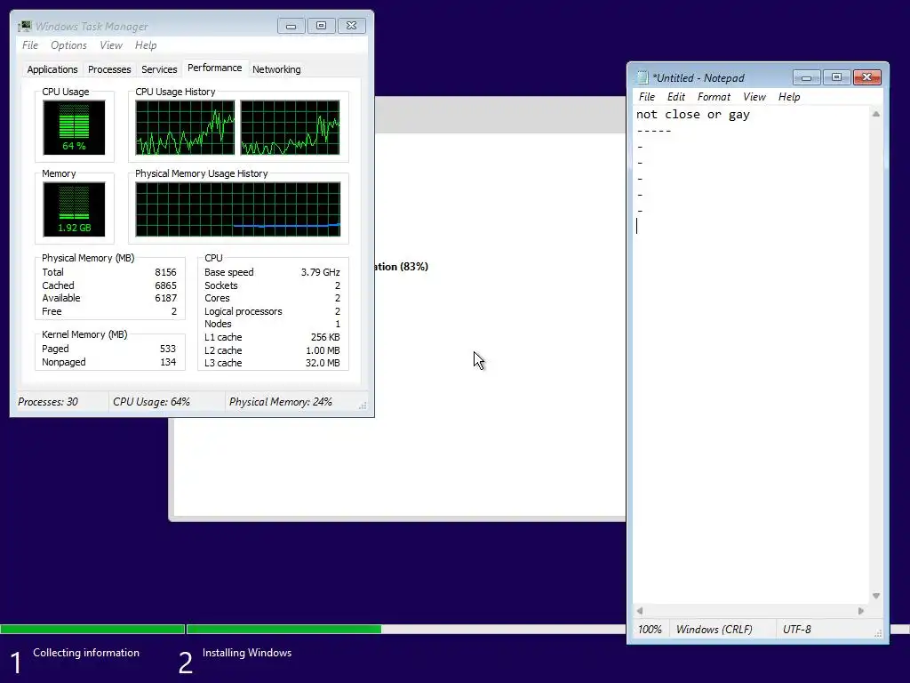Click the Notepad 100% zoom status

(650, 630)
